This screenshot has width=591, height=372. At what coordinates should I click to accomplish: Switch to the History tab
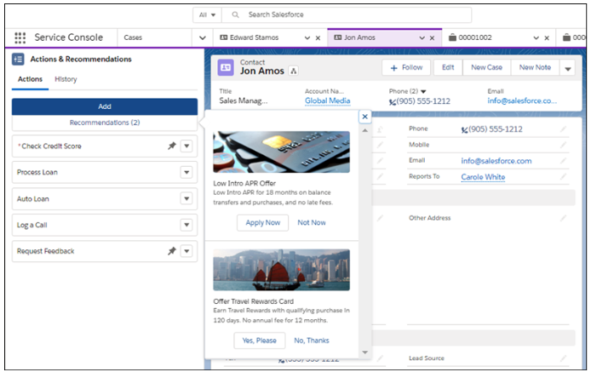66,79
